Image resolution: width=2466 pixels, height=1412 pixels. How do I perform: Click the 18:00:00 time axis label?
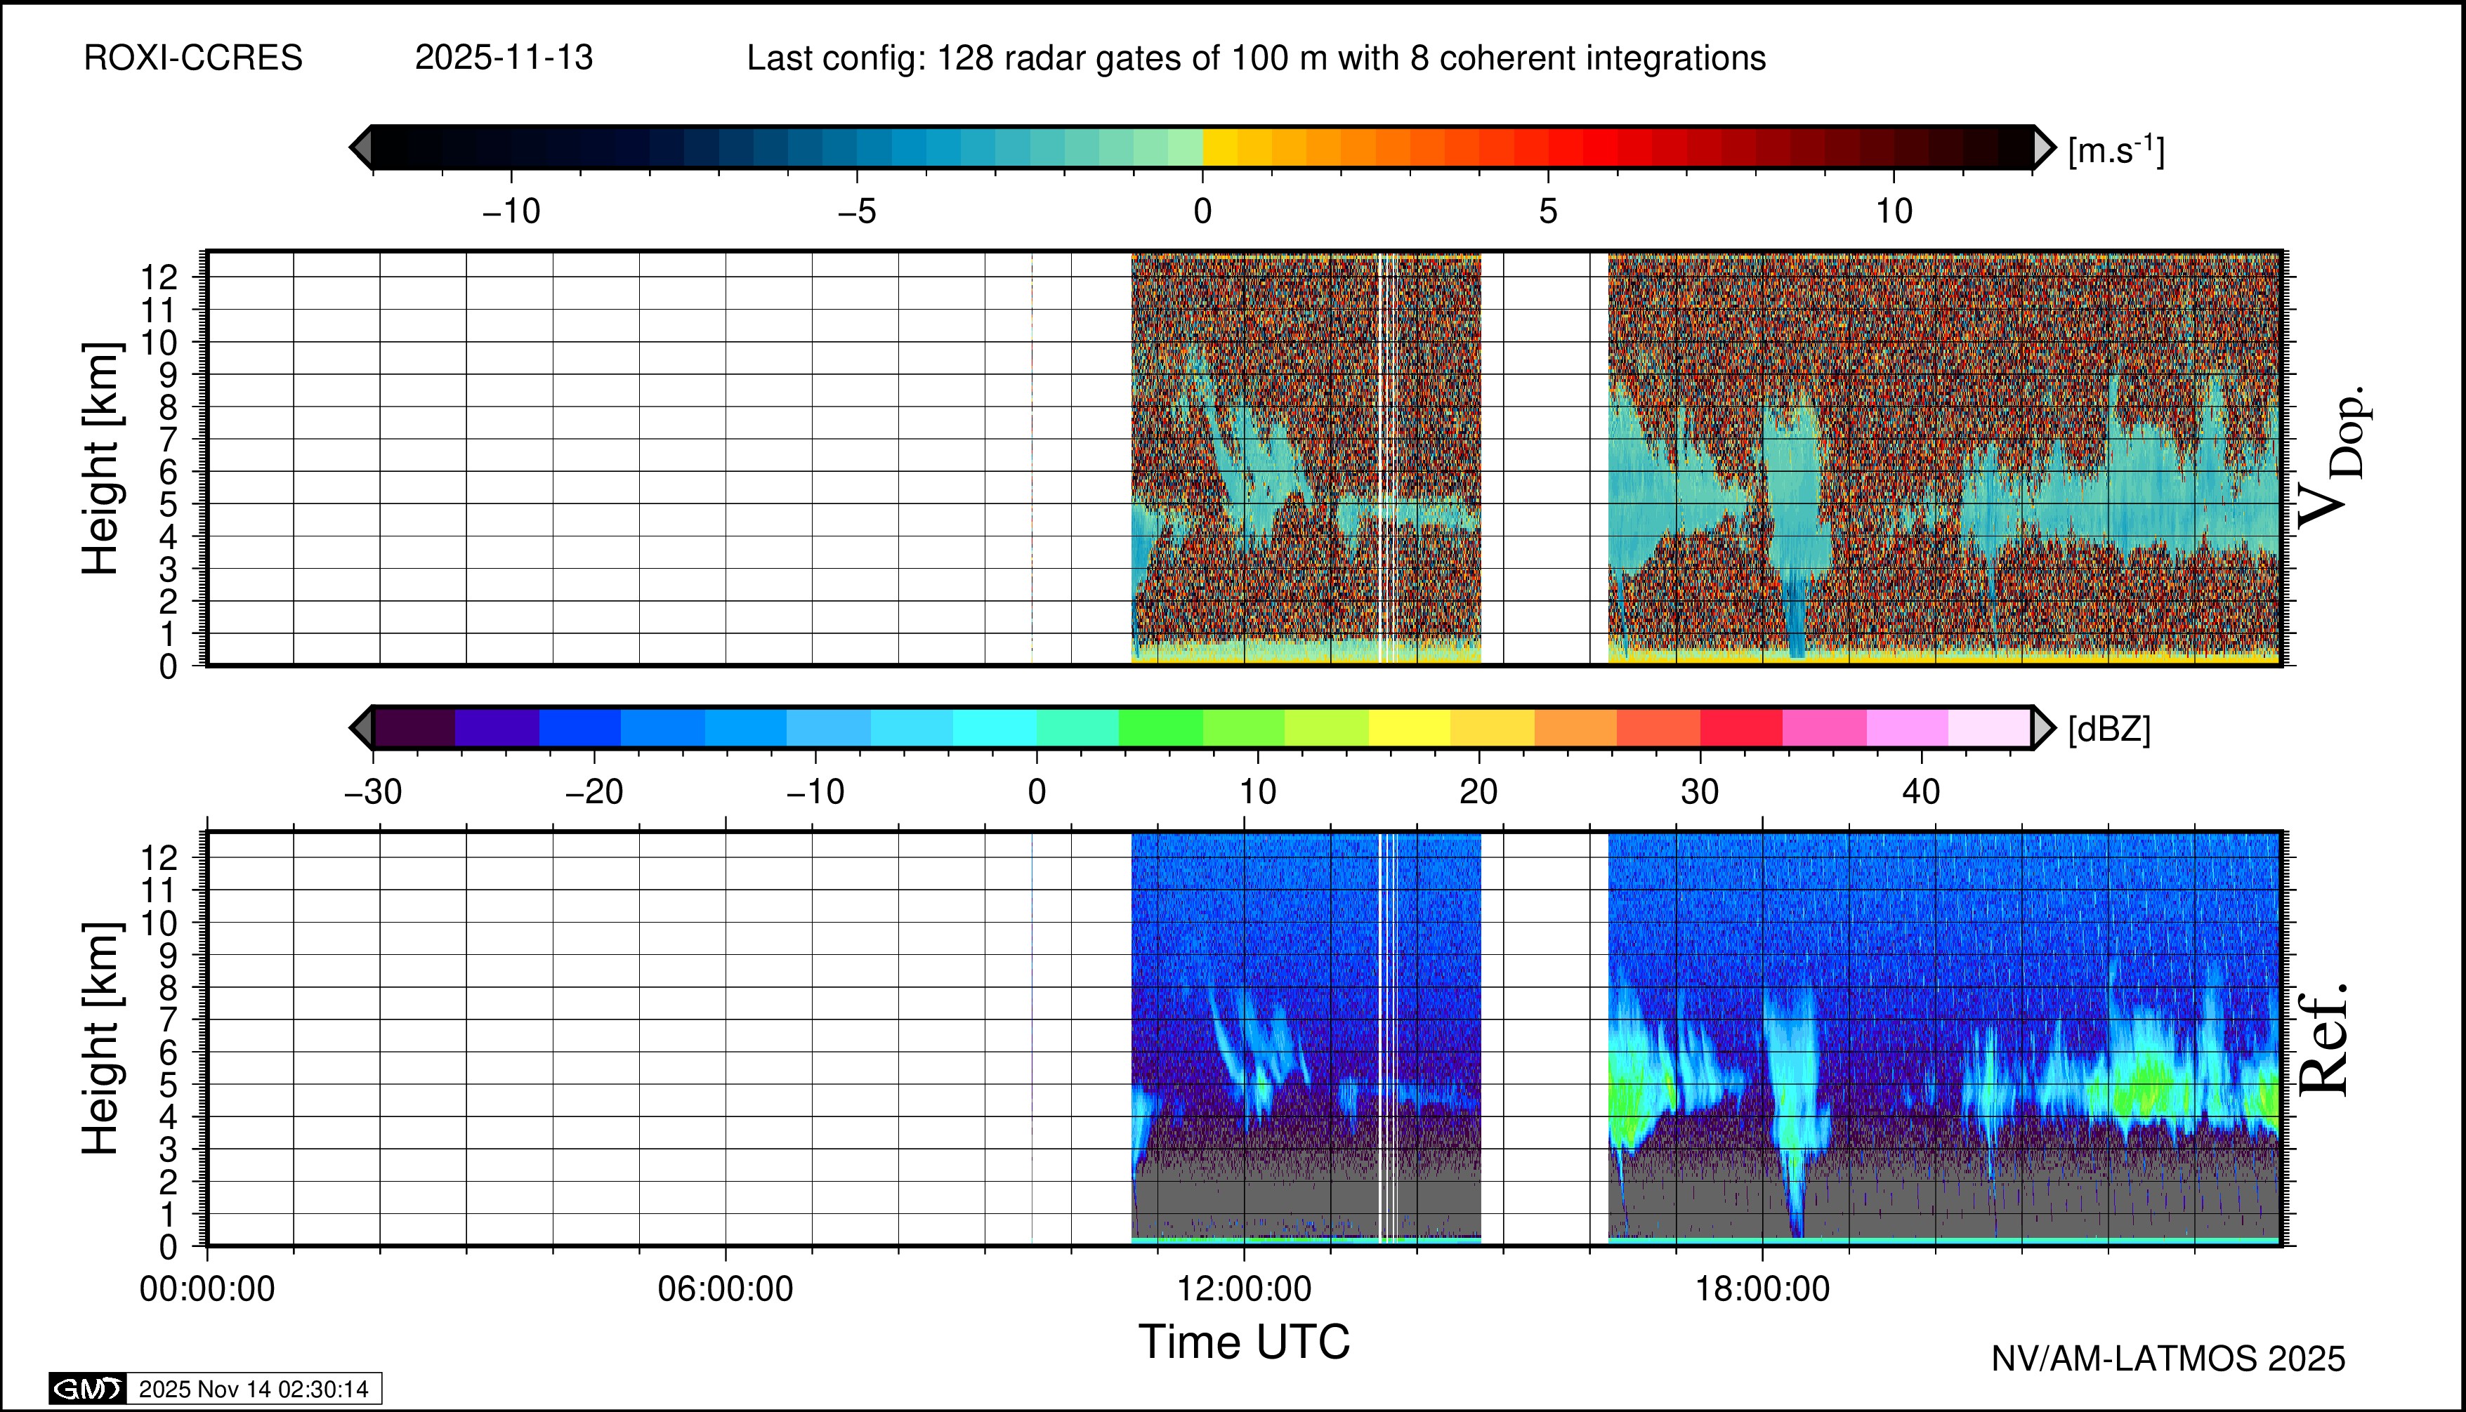(x=1762, y=1289)
